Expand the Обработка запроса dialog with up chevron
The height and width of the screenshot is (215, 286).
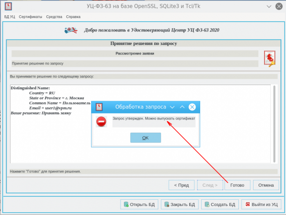click(182, 107)
